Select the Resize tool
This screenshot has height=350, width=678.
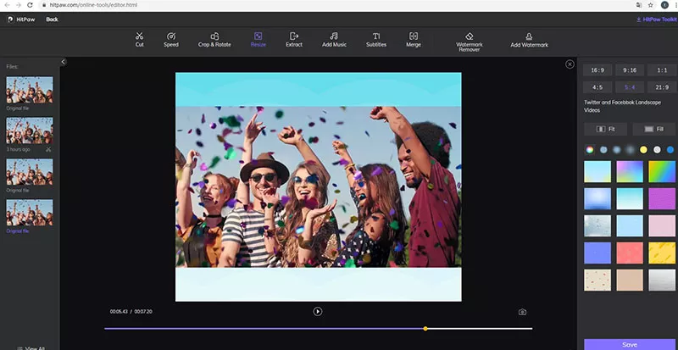[x=258, y=39]
